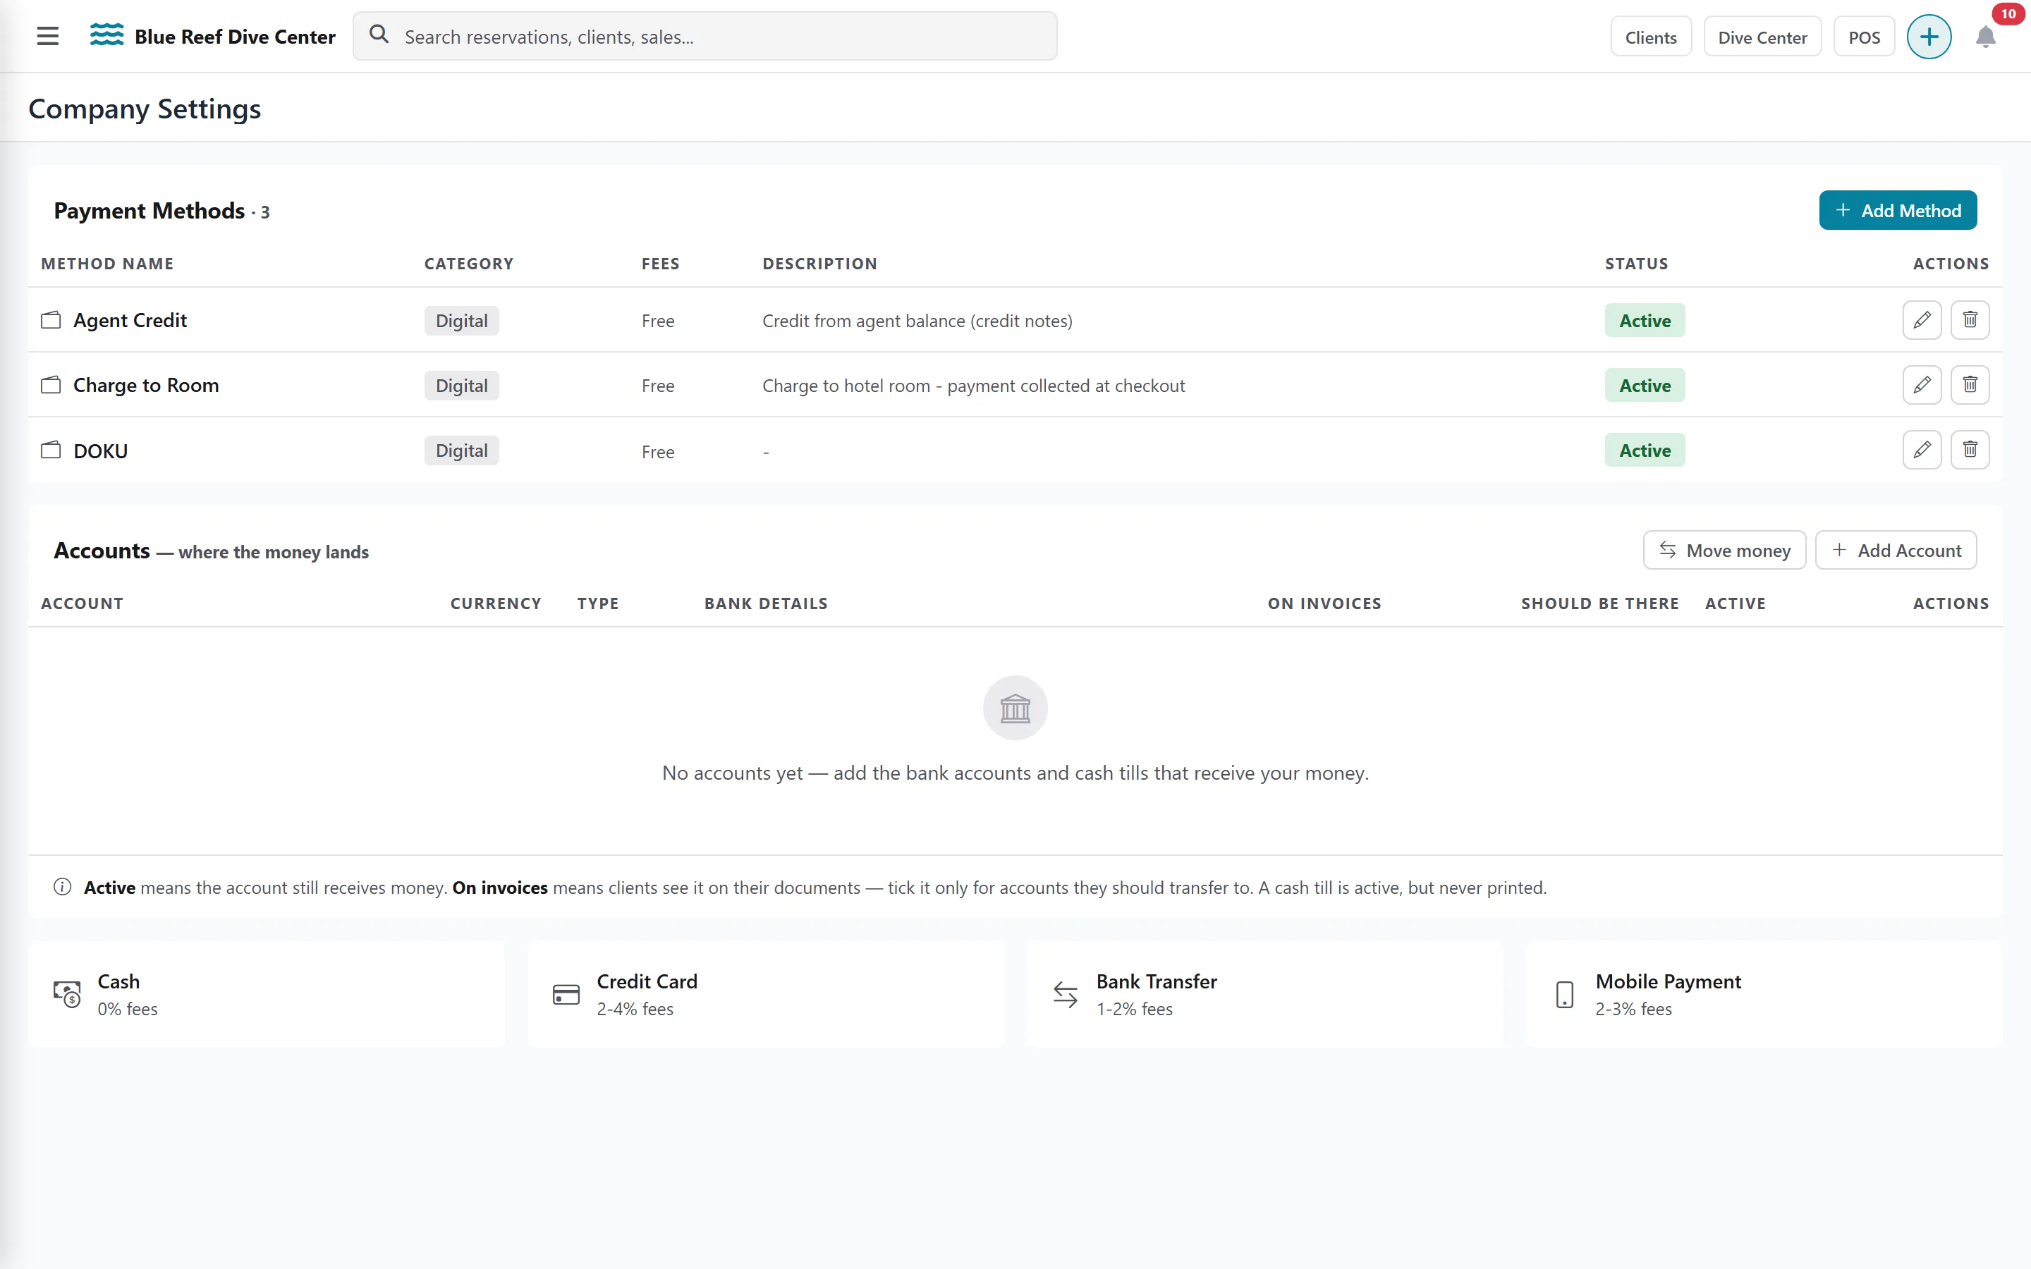Screen dimensions: 2031x1269
Task: Click the Active status for Agent Credit
Action: point(1645,320)
